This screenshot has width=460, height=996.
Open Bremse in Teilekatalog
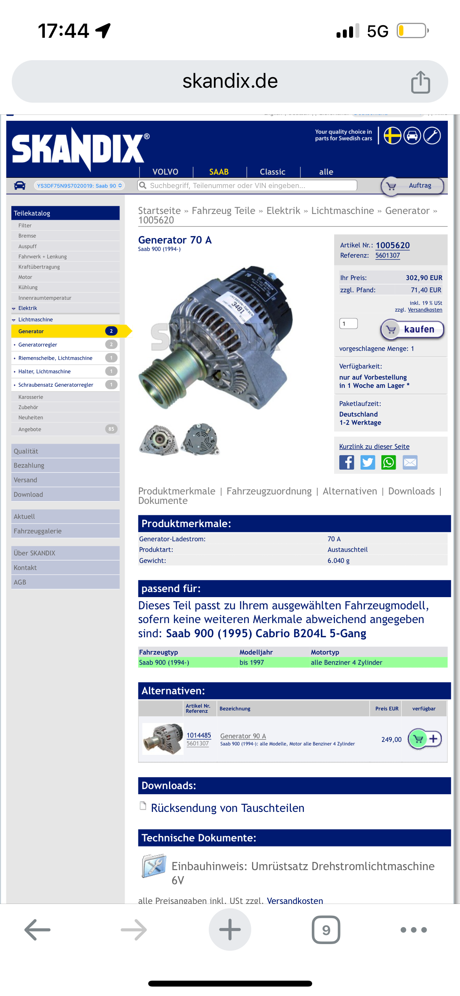[x=65, y=236]
